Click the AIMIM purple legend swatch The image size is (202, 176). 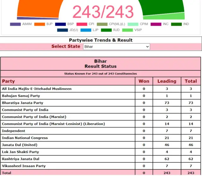[x=15, y=24]
